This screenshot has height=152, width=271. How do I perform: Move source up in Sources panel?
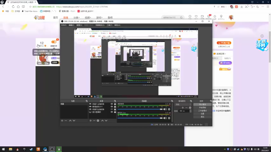(102, 121)
